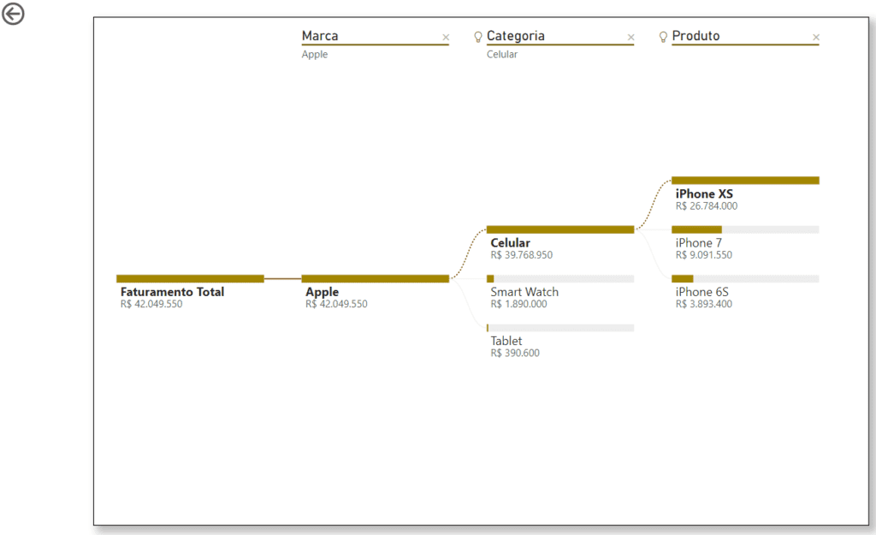This screenshot has height=535, width=876.
Task: Click the Smart Watch data bar
Action: (x=560, y=278)
